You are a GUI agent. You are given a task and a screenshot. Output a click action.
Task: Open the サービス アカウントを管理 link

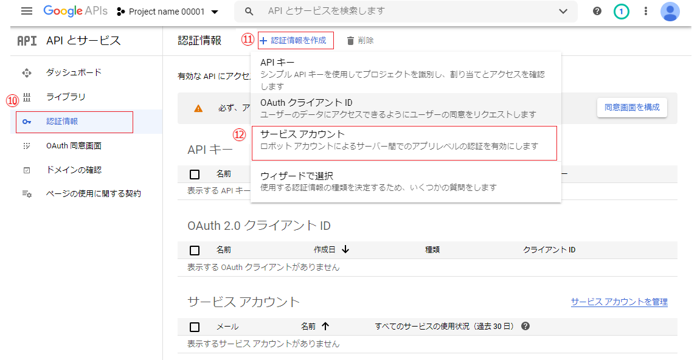[619, 302]
